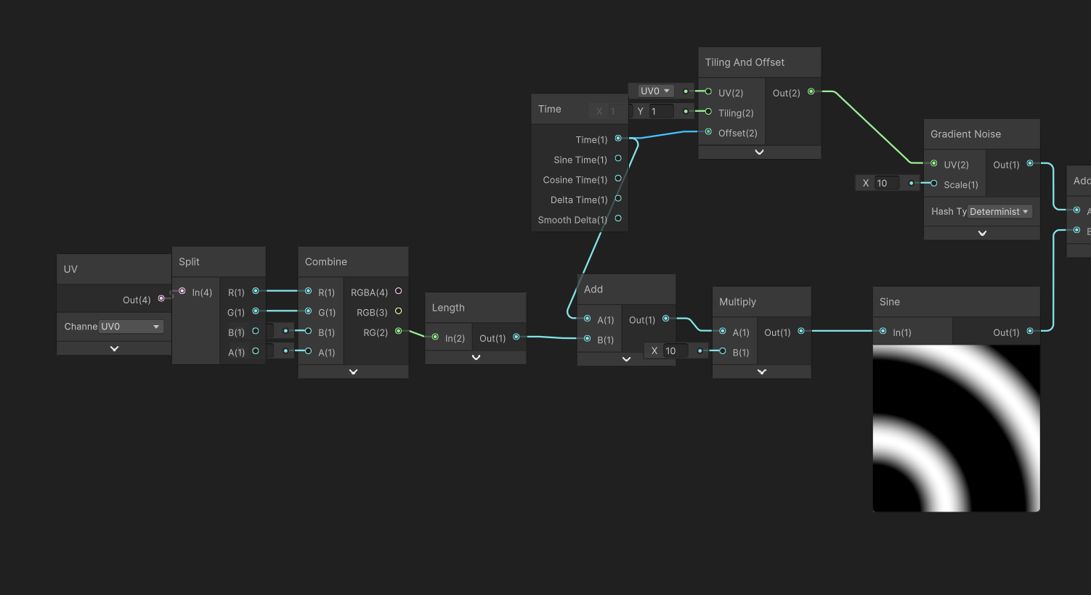The width and height of the screenshot is (1091, 595).
Task: Select the Length node title
Action: [448, 308]
